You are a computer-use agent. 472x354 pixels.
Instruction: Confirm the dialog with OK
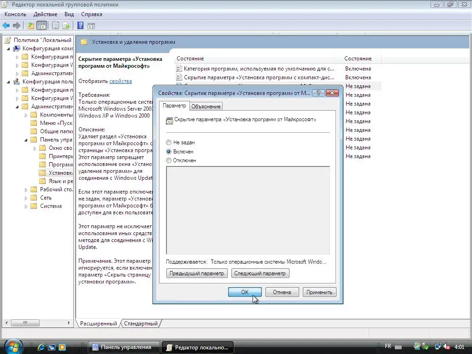[245, 292]
